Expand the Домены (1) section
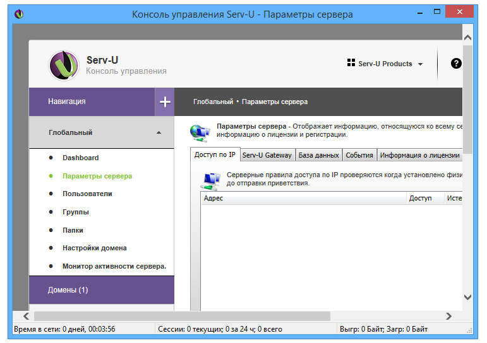 [x=102, y=290]
